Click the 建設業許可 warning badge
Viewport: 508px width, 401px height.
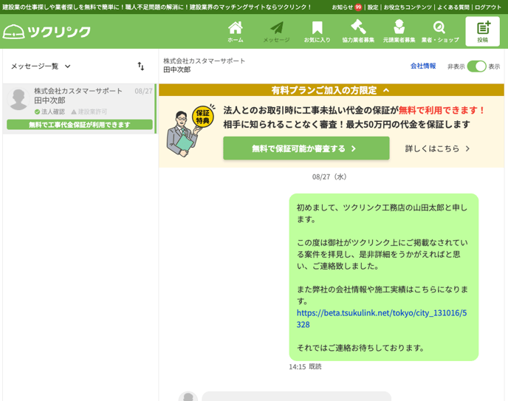click(89, 112)
